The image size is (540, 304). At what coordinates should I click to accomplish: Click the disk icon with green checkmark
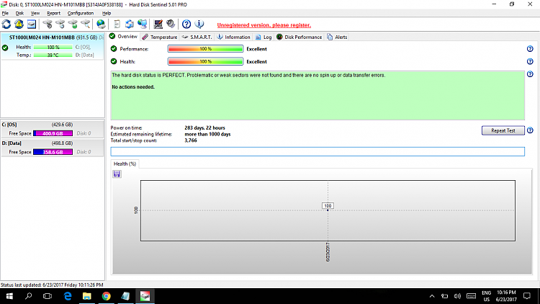73,24
